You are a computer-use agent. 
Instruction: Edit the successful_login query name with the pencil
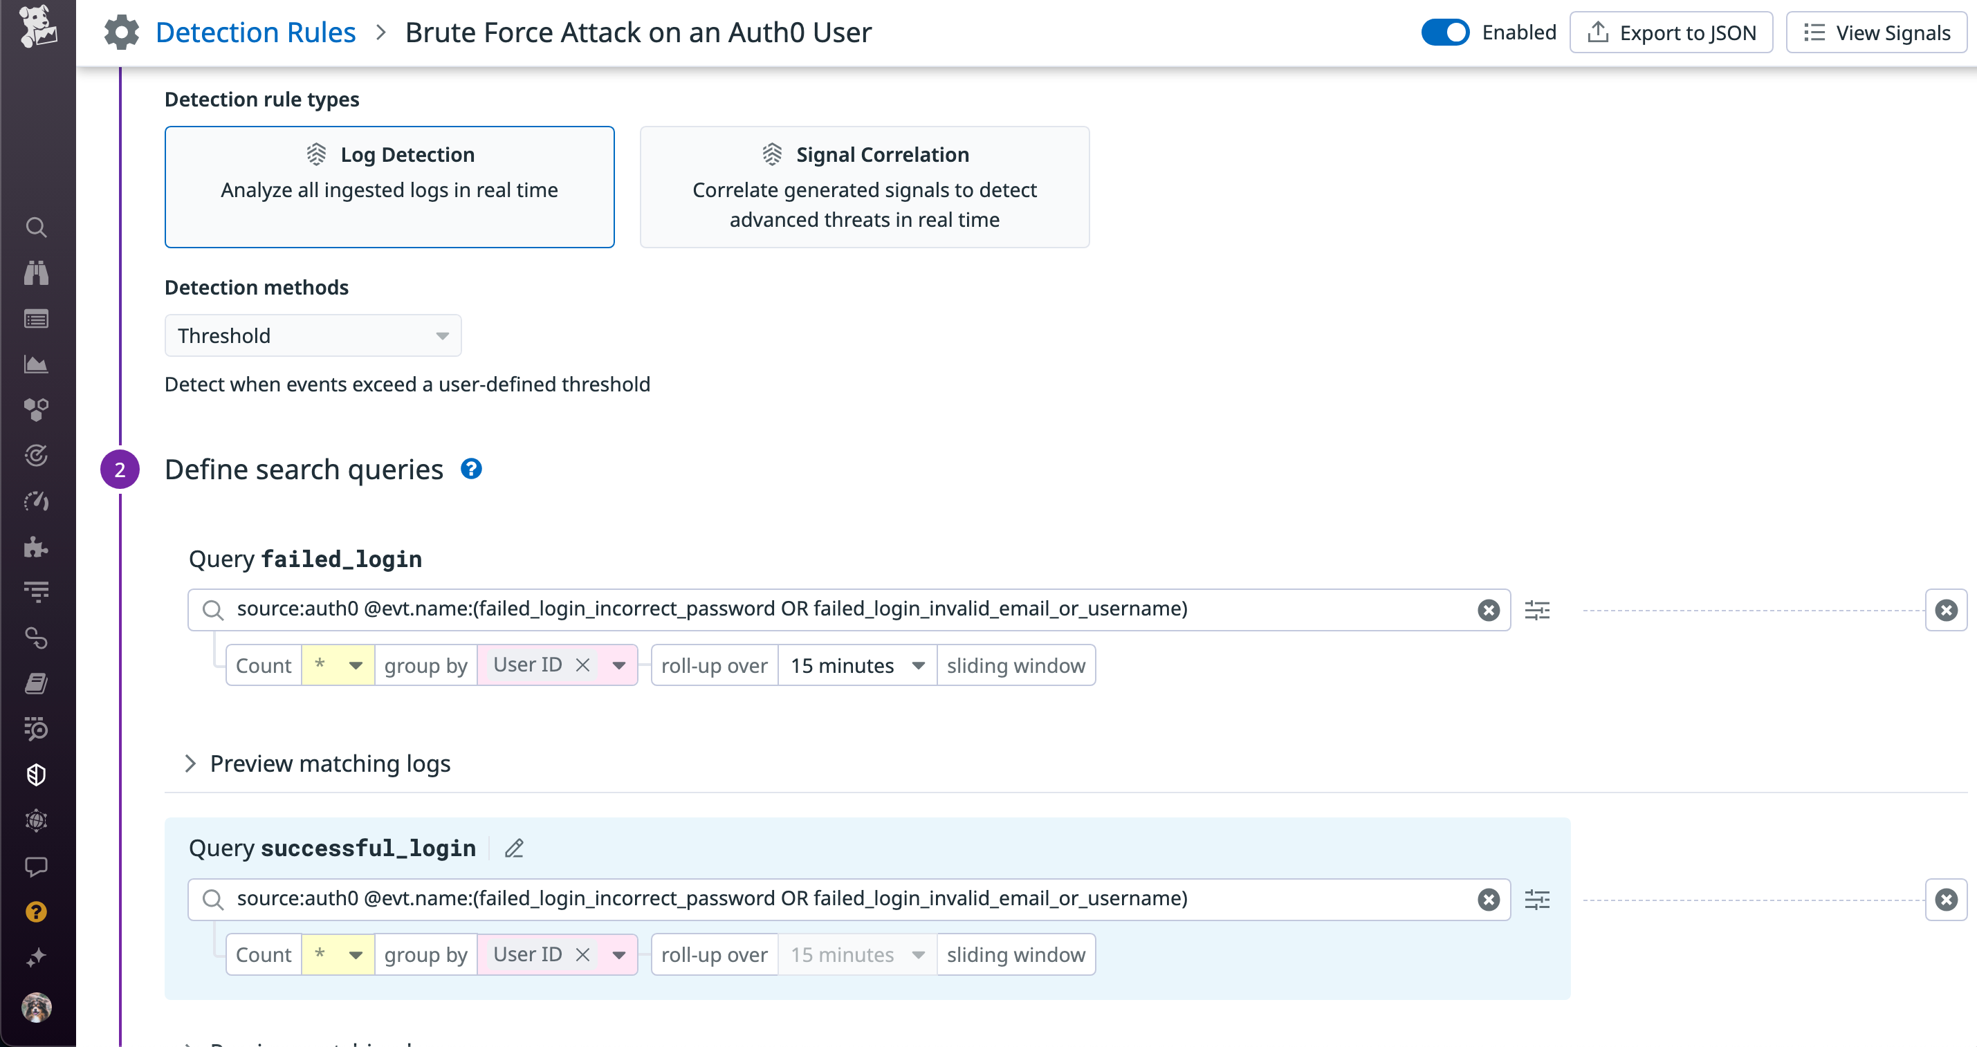pos(513,848)
